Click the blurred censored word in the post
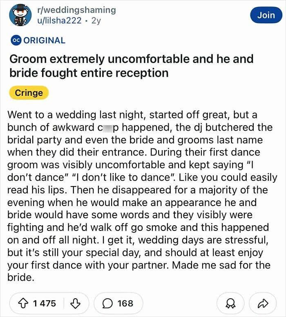The image size is (286, 317). coord(104,127)
